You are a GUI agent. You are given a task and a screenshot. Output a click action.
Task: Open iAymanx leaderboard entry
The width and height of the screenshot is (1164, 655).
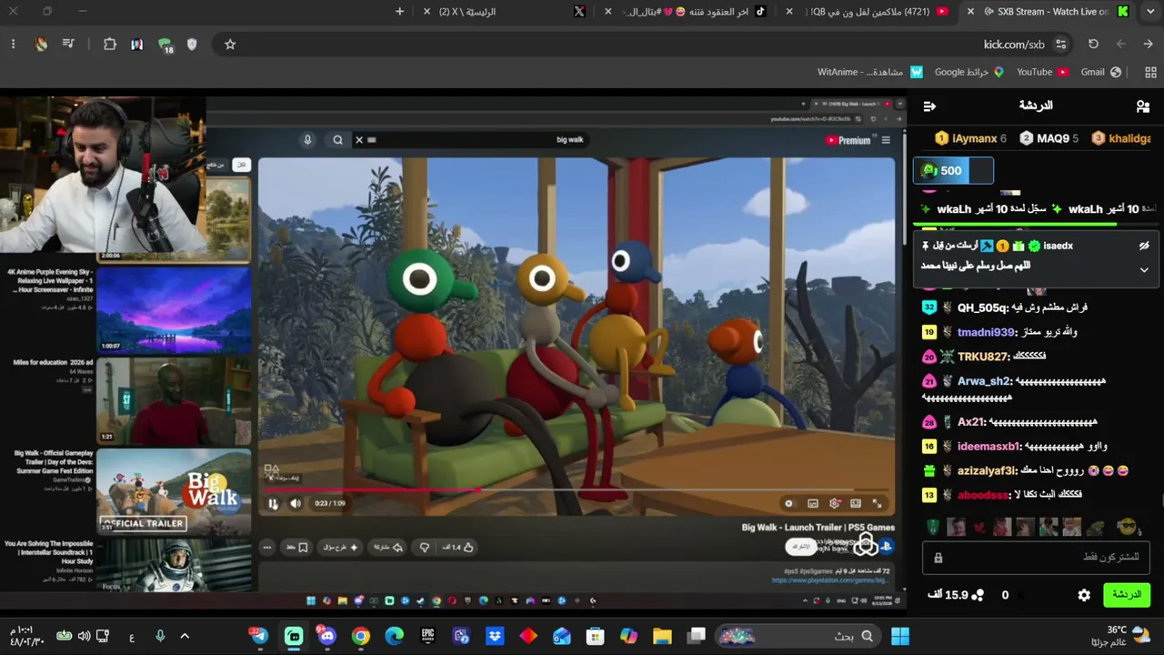pos(970,138)
